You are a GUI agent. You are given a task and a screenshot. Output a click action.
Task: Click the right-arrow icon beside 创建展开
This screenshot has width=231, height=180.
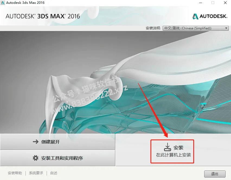(x=36, y=142)
